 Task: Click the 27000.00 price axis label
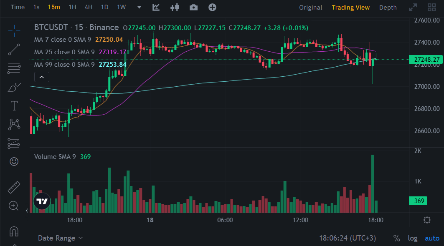[x=427, y=87]
